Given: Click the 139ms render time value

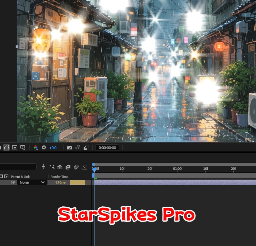Looking at the screenshot, I should coord(61,183).
